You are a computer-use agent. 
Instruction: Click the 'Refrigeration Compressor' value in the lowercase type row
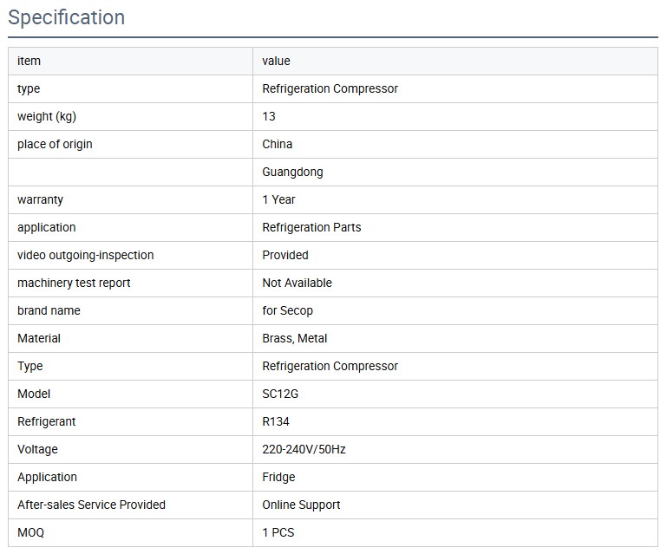pyautogui.click(x=330, y=88)
